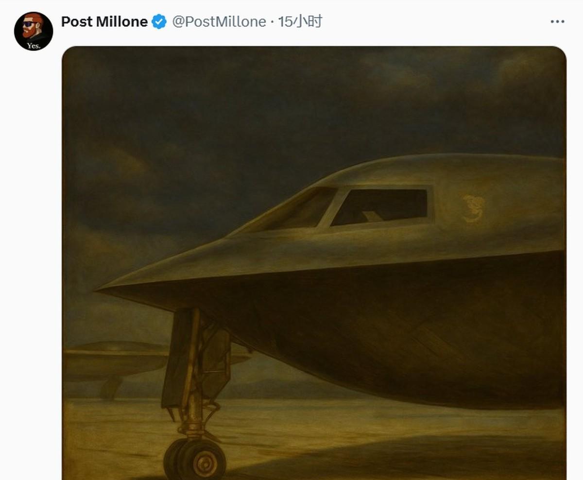Viewport: 583px width, 480px height.
Task: Click the bearded face in the avatar
Action: [x=31, y=27]
